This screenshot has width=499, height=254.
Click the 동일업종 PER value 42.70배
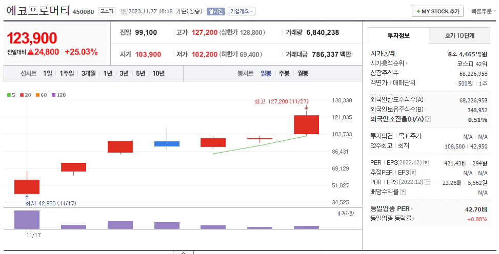click(x=476, y=209)
